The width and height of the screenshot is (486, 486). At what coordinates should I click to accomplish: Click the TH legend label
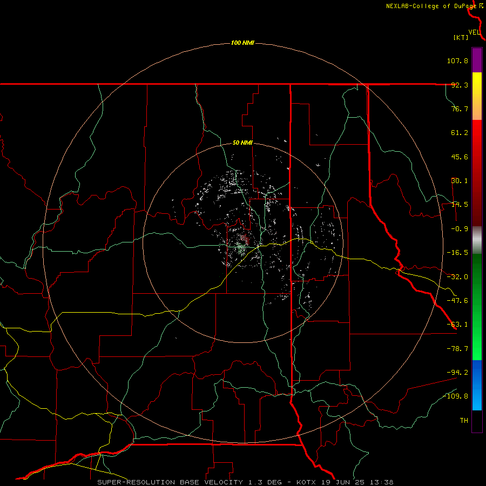[464, 420]
